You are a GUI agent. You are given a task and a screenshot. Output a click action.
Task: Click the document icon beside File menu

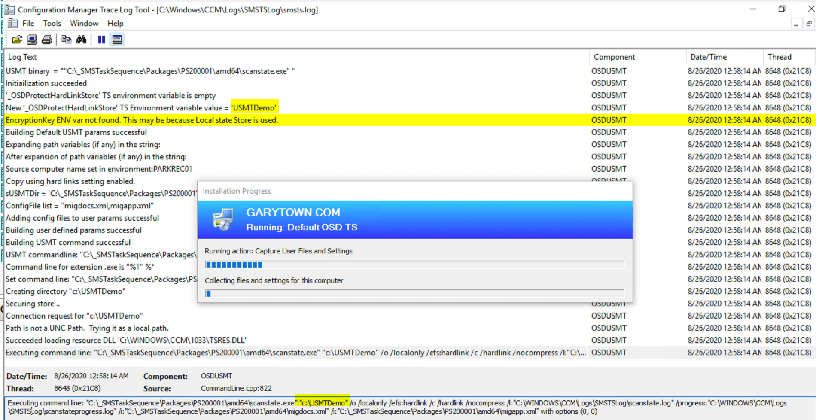coord(13,24)
